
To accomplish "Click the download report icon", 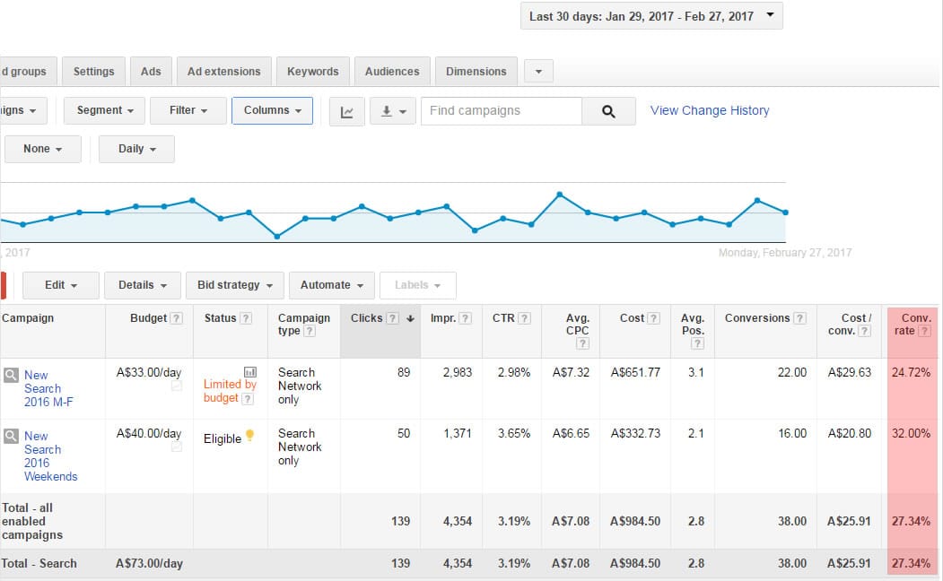I will (x=394, y=111).
